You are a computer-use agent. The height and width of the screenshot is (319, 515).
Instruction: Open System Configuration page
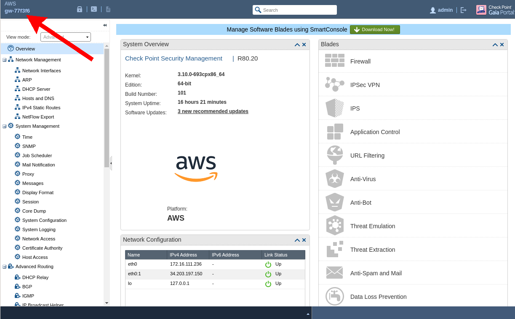44,220
